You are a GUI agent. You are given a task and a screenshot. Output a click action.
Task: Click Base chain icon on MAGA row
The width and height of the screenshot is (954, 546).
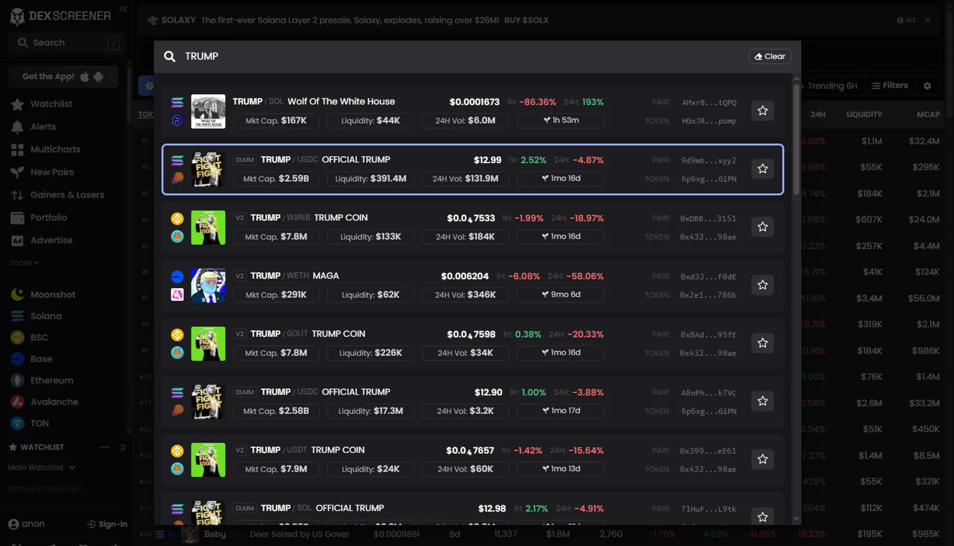(x=177, y=277)
